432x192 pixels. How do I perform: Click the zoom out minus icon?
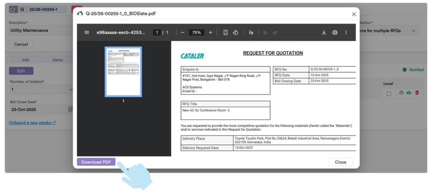tap(182, 32)
